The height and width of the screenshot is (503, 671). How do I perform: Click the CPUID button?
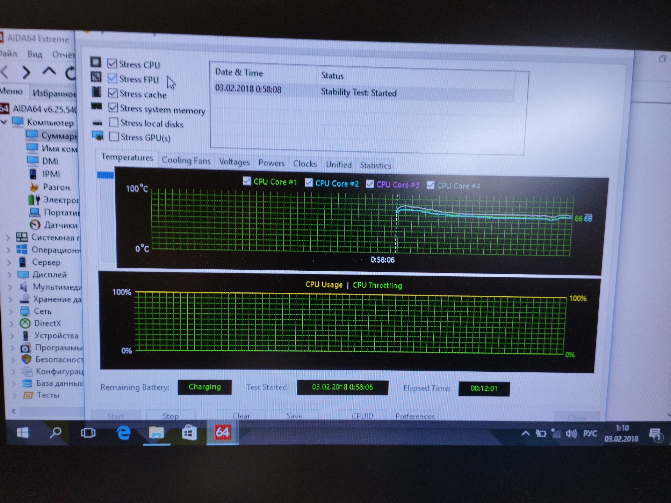tap(362, 416)
